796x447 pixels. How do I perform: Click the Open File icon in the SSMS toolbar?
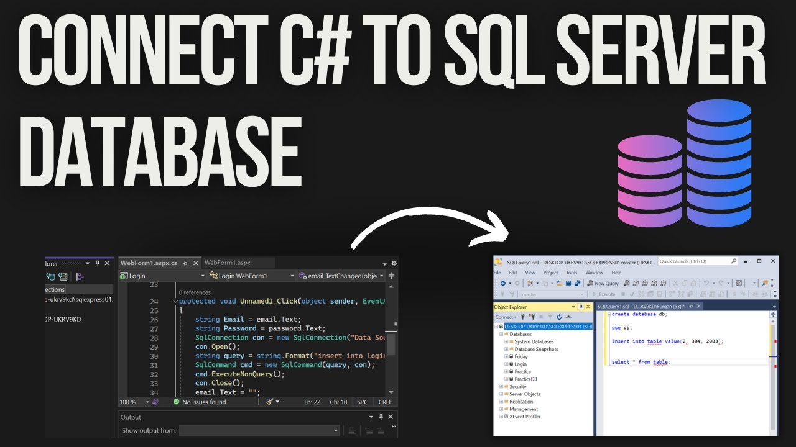click(560, 283)
